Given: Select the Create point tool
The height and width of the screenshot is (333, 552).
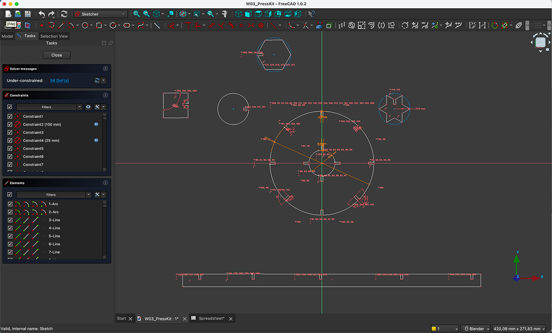Looking at the screenshot, I should coord(42,25).
